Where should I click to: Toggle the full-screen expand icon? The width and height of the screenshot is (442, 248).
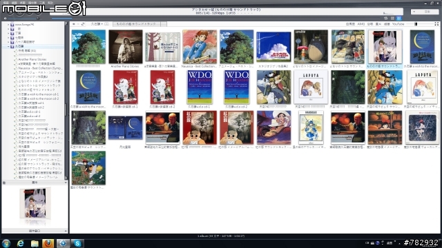pyautogui.click(x=436, y=24)
